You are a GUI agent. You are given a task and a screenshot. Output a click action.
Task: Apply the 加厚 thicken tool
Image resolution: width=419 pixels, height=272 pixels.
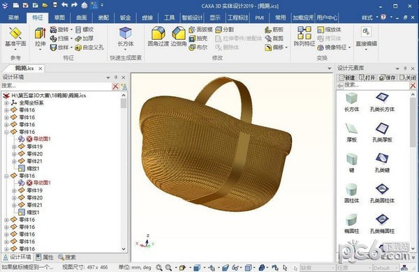click(84, 38)
